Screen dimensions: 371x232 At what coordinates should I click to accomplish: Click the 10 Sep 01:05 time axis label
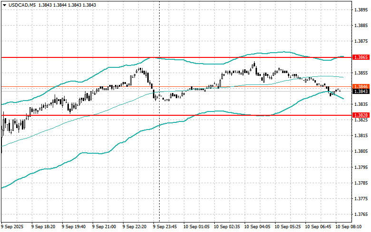point(196,227)
